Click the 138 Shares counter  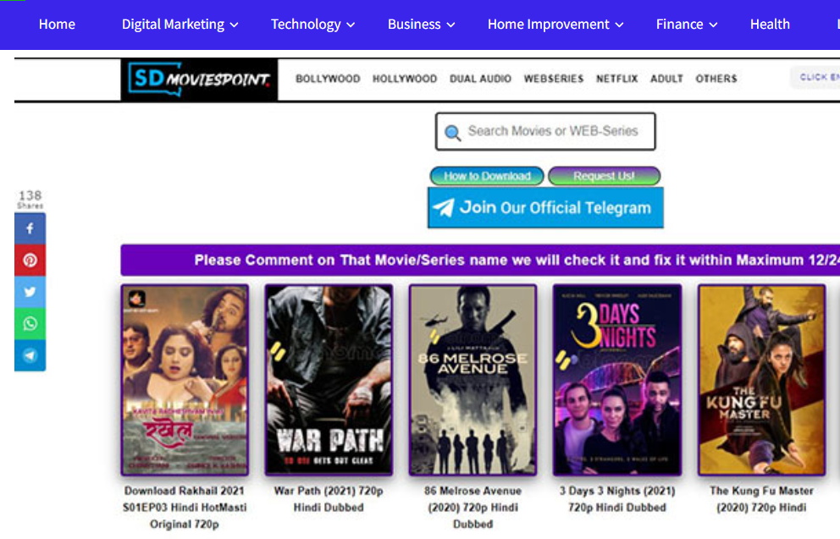30,199
